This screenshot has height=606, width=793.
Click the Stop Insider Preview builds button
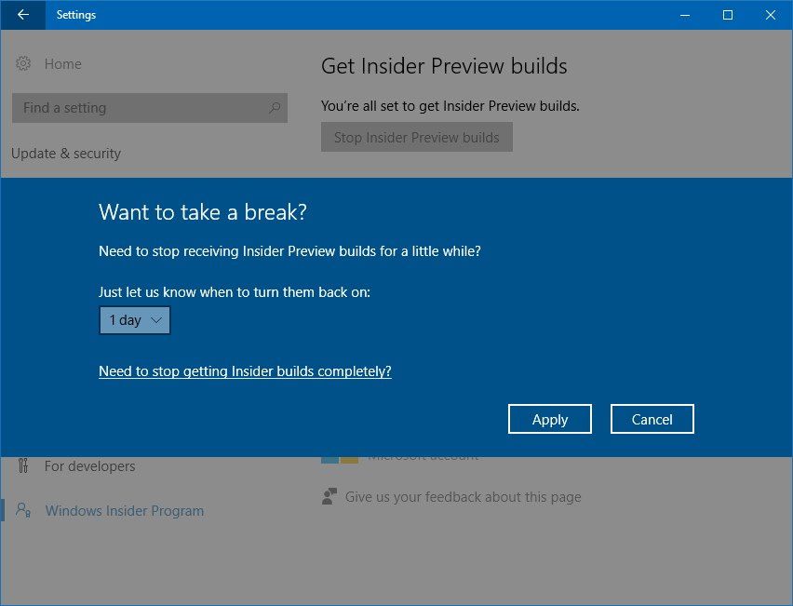(417, 137)
